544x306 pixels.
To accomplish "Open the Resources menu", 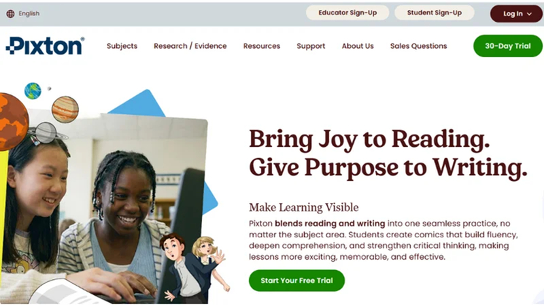I will [x=262, y=46].
